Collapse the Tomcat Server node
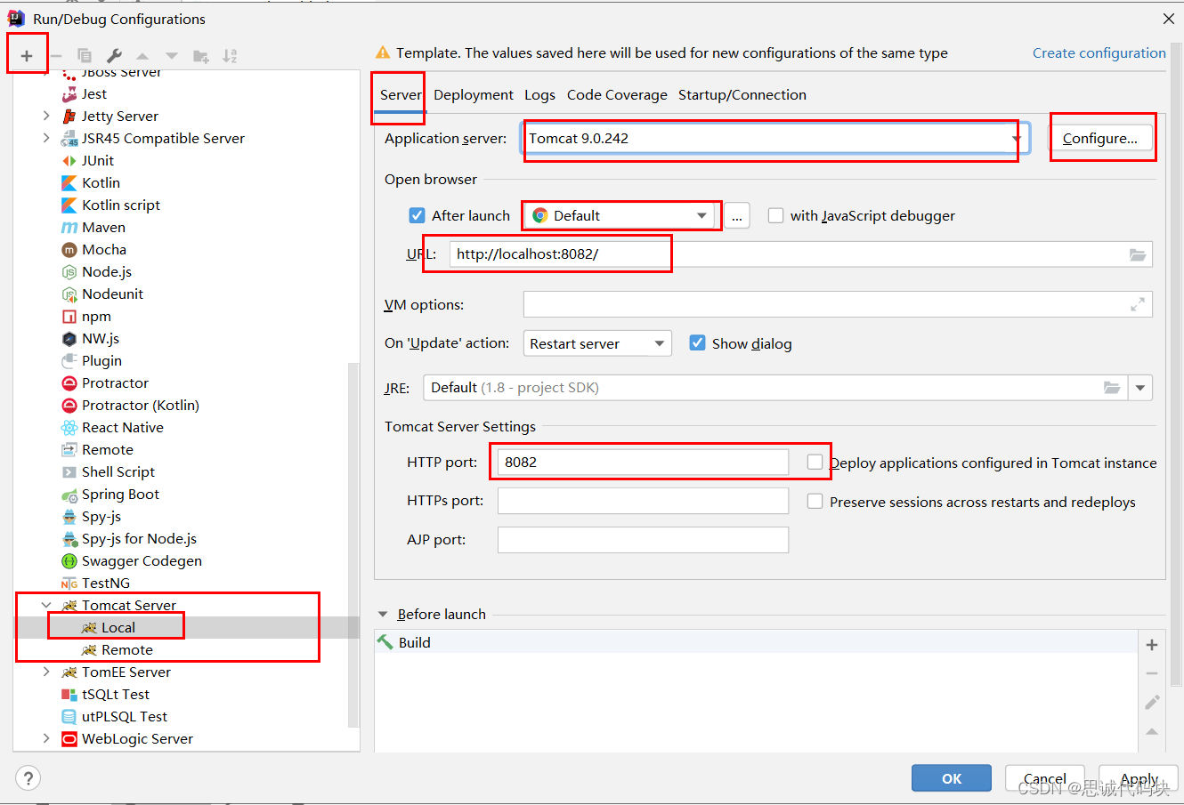 (x=46, y=605)
